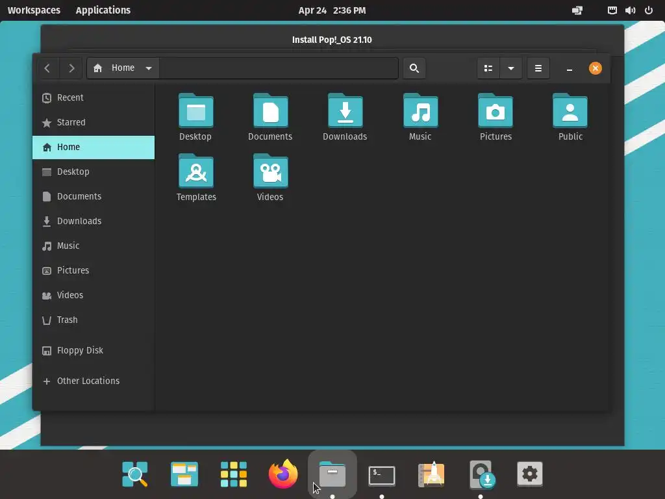Focus the Install Pop!_OS 21.10 window title
This screenshot has width=665, height=499.
tap(332, 40)
